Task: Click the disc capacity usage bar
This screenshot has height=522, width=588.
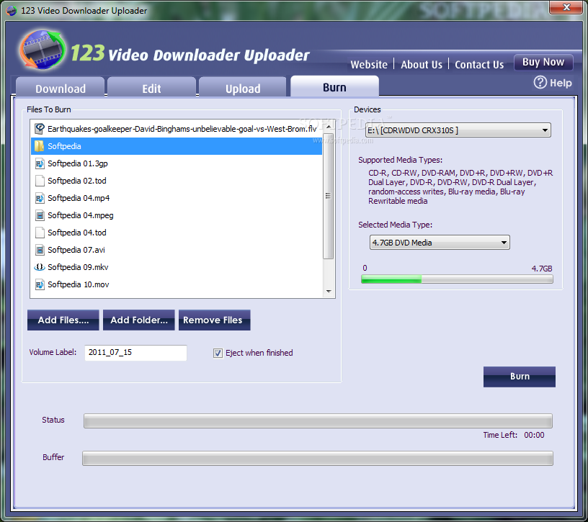Action: (457, 279)
